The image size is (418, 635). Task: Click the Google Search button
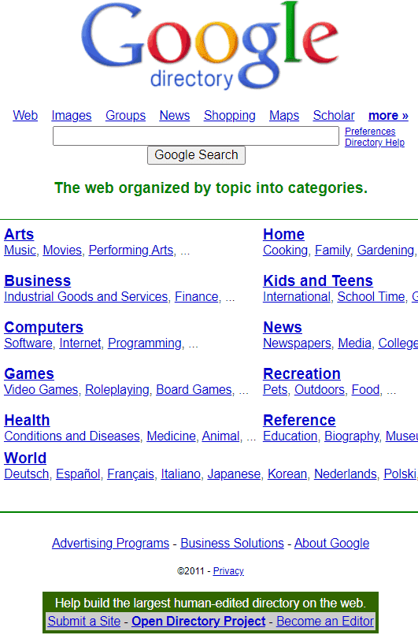click(196, 155)
